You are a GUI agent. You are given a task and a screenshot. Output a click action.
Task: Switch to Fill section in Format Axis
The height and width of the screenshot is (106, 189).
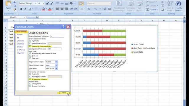tap(18, 38)
